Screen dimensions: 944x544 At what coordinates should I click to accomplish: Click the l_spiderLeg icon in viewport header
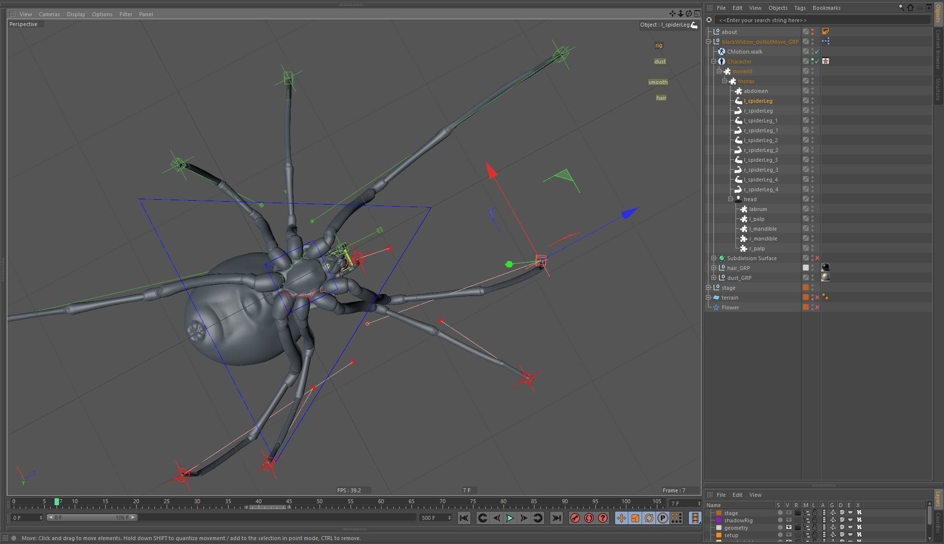pyautogui.click(x=694, y=25)
